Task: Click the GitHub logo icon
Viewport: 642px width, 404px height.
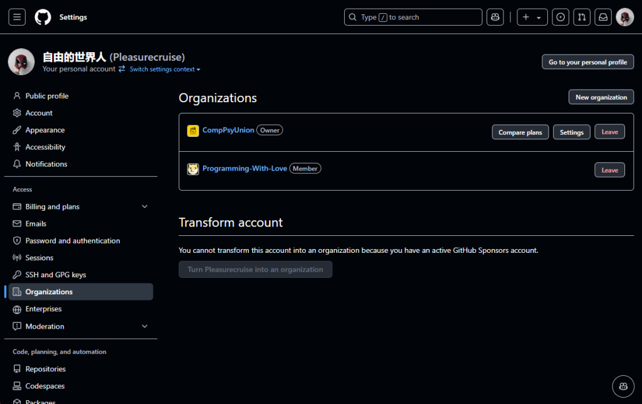Action: (x=43, y=17)
